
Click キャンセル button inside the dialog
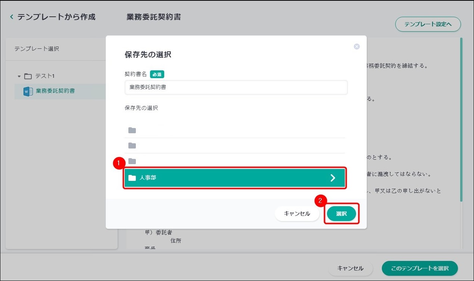[297, 214]
